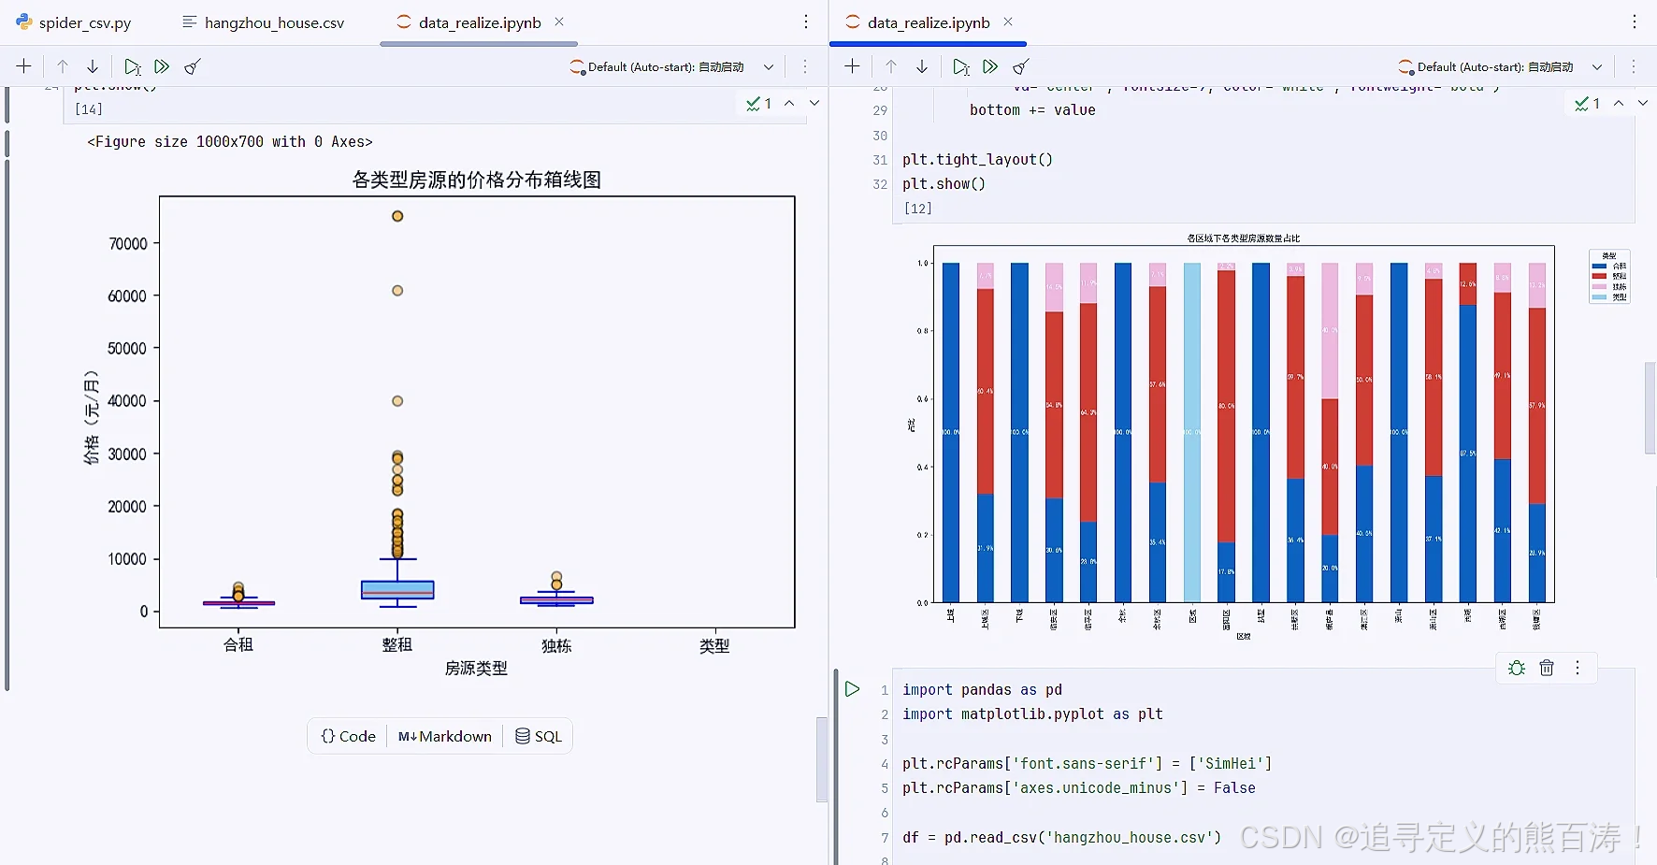The height and width of the screenshot is (865, 1657).
Task: Add a new cell in right notebook toolbar
Action: tap(852, 66)
